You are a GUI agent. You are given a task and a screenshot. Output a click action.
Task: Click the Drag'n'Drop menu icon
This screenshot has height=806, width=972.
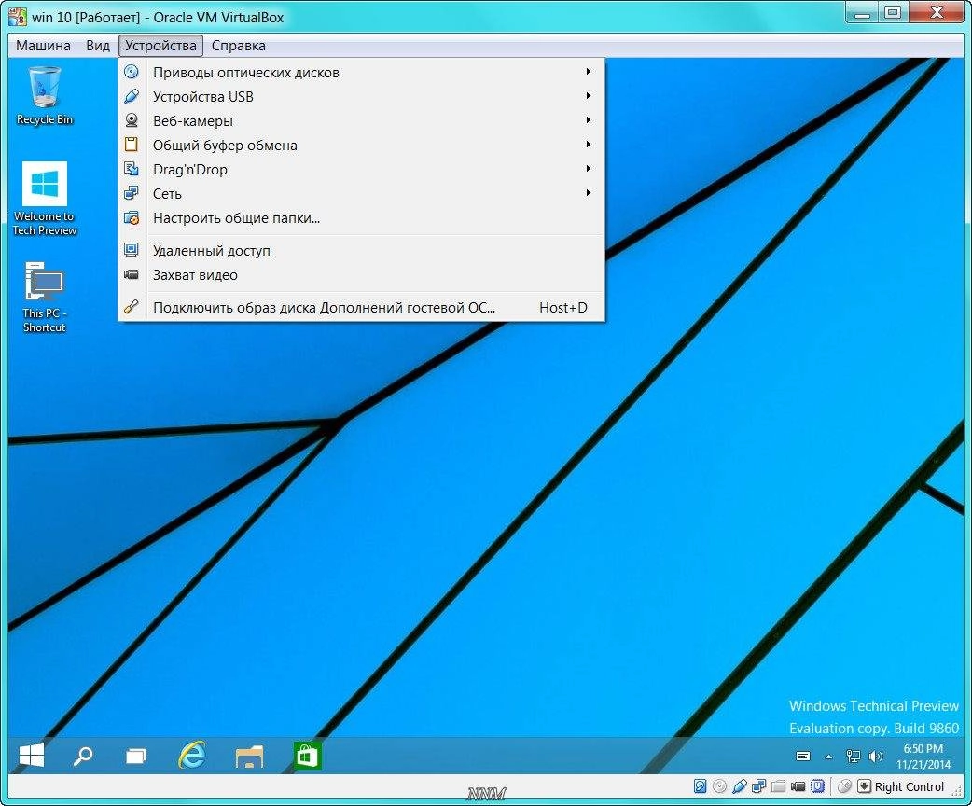(132, 169)
